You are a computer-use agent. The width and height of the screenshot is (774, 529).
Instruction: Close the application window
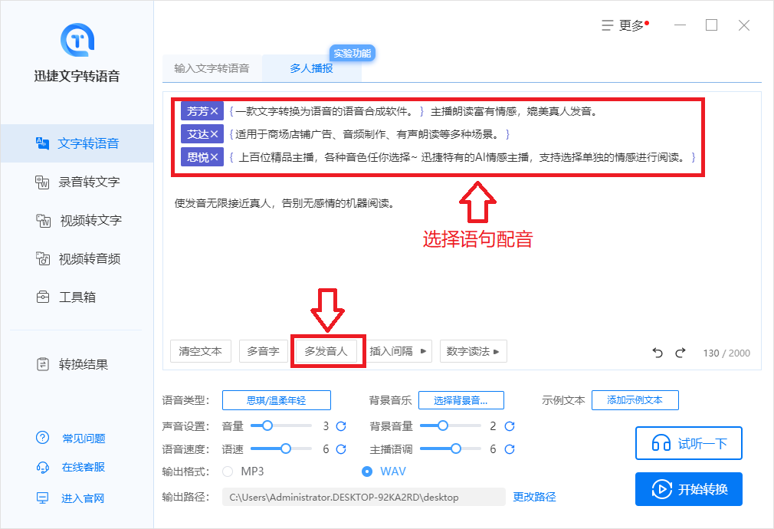744,25
